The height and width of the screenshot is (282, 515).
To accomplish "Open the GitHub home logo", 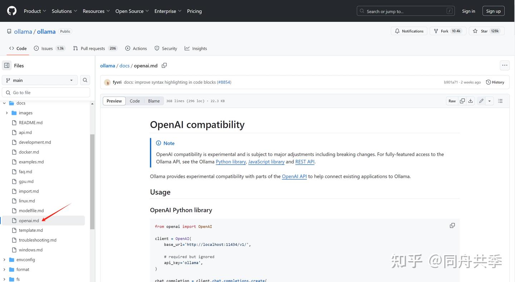I will [12, 11].
